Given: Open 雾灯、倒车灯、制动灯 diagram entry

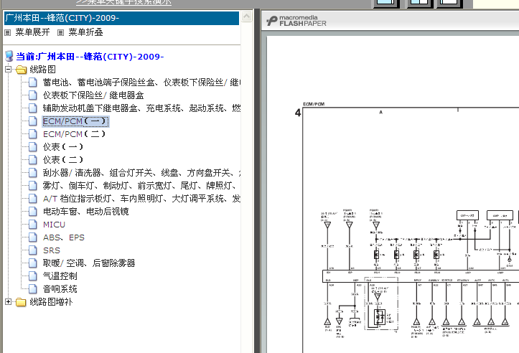Looking at the screenshot, I should pyautogui.click(x=139, y=186).
